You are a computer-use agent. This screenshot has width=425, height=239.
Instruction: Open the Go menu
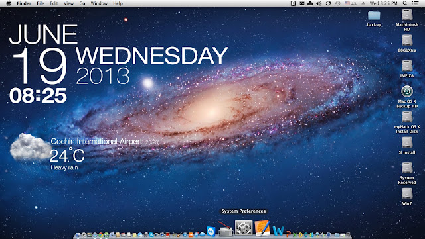point(82,3)
